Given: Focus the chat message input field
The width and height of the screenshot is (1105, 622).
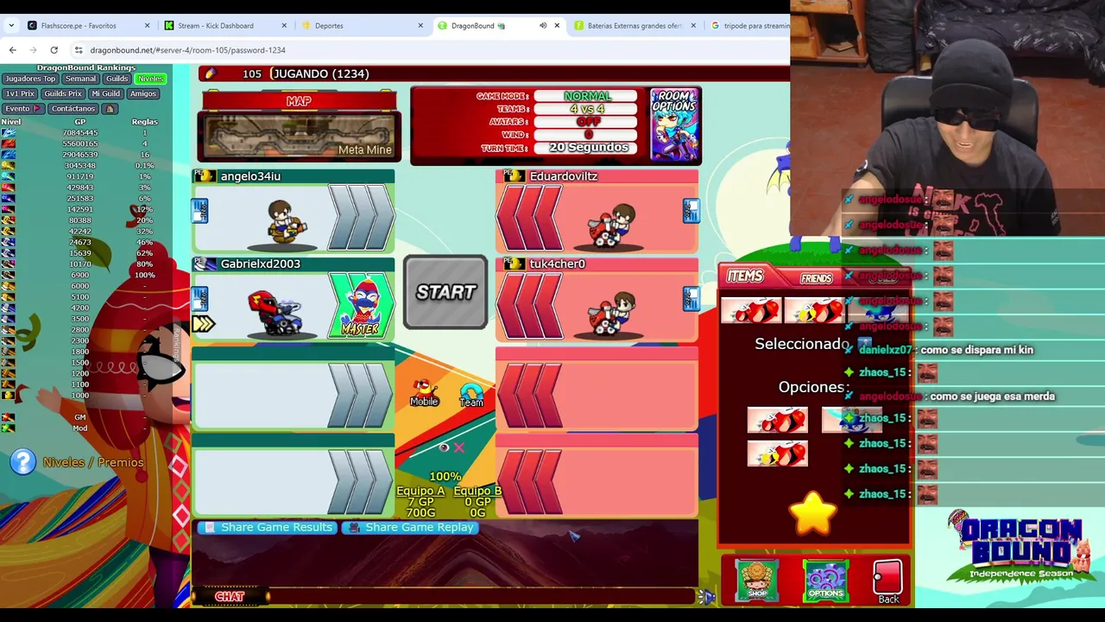Looking at the screenshot, I should pyautogui.click(x=483, y=596).
